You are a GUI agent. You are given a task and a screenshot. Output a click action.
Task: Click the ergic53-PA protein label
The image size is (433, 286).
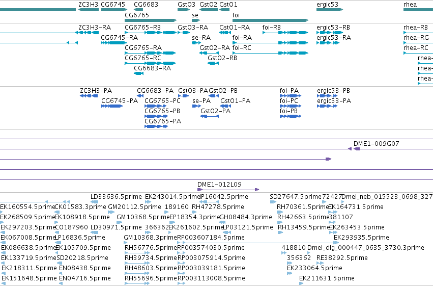(334, 101)
